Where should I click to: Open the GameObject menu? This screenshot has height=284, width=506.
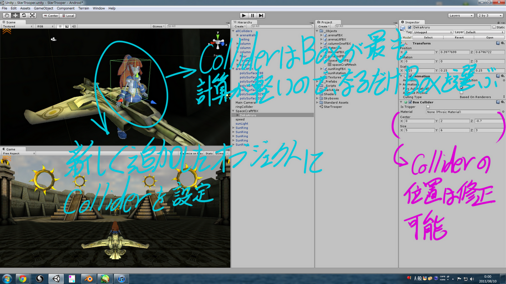click(x=44, y=8)
